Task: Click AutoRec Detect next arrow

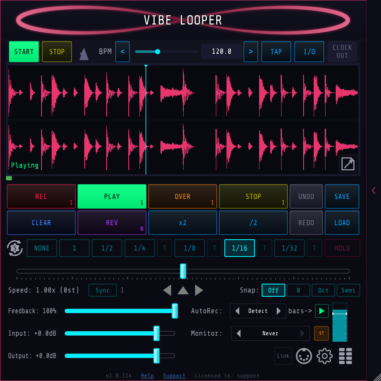Action: coord(279,311)
